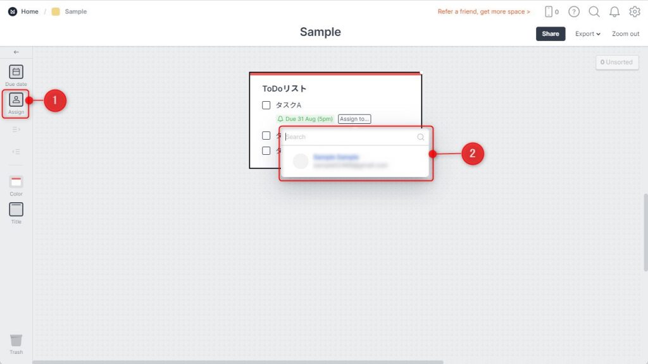
Task: Click the Due 31 Aug (5pm) tag
Action: [305, 119]
